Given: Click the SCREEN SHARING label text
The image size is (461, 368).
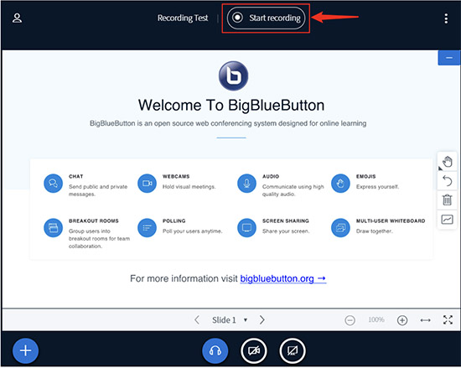Looking at the screenshot, I should point(286,220).
